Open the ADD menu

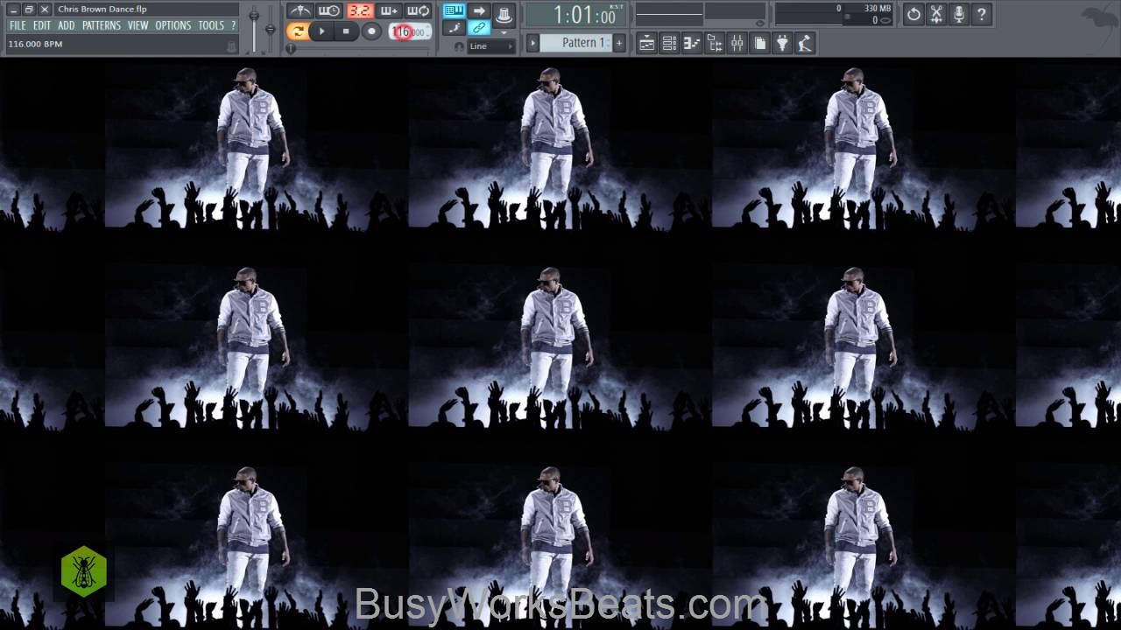[x=67, y=25]
